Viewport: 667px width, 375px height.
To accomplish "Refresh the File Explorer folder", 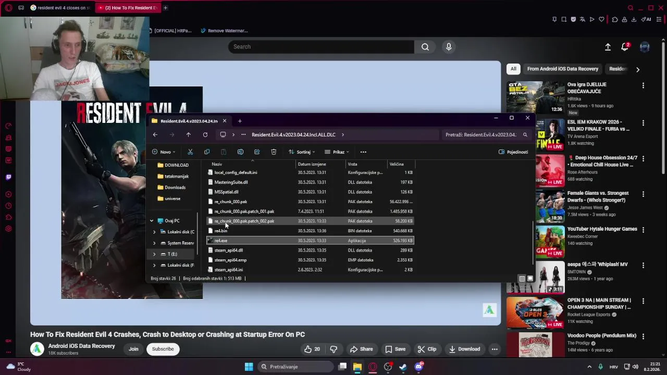I will [205, 135].
